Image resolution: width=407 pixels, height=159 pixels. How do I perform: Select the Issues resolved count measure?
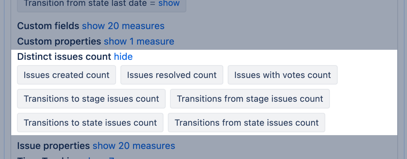172,75
